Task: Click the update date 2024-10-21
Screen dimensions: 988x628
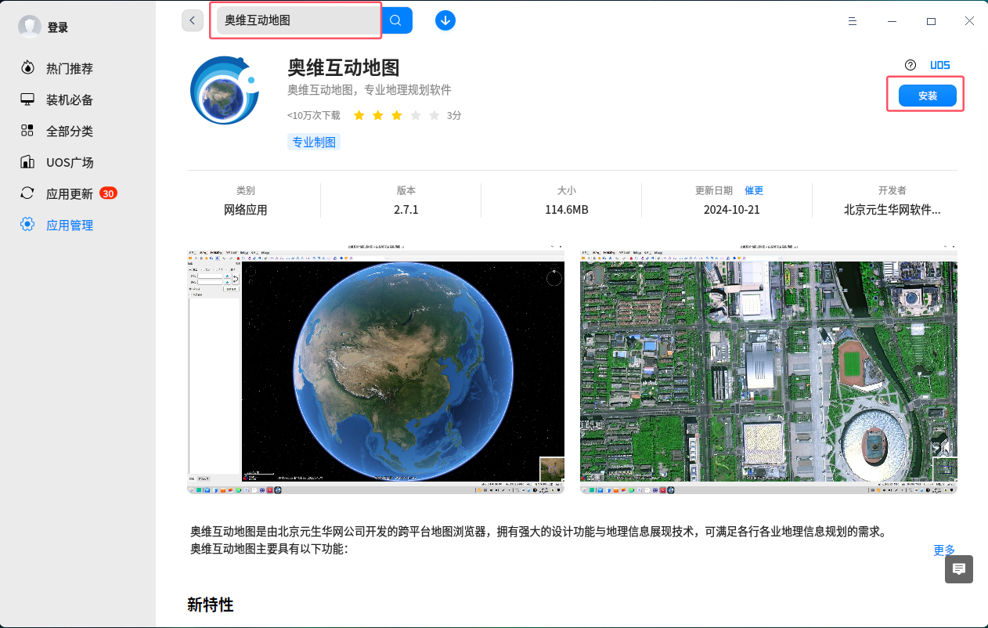Action: coord(732,210)
